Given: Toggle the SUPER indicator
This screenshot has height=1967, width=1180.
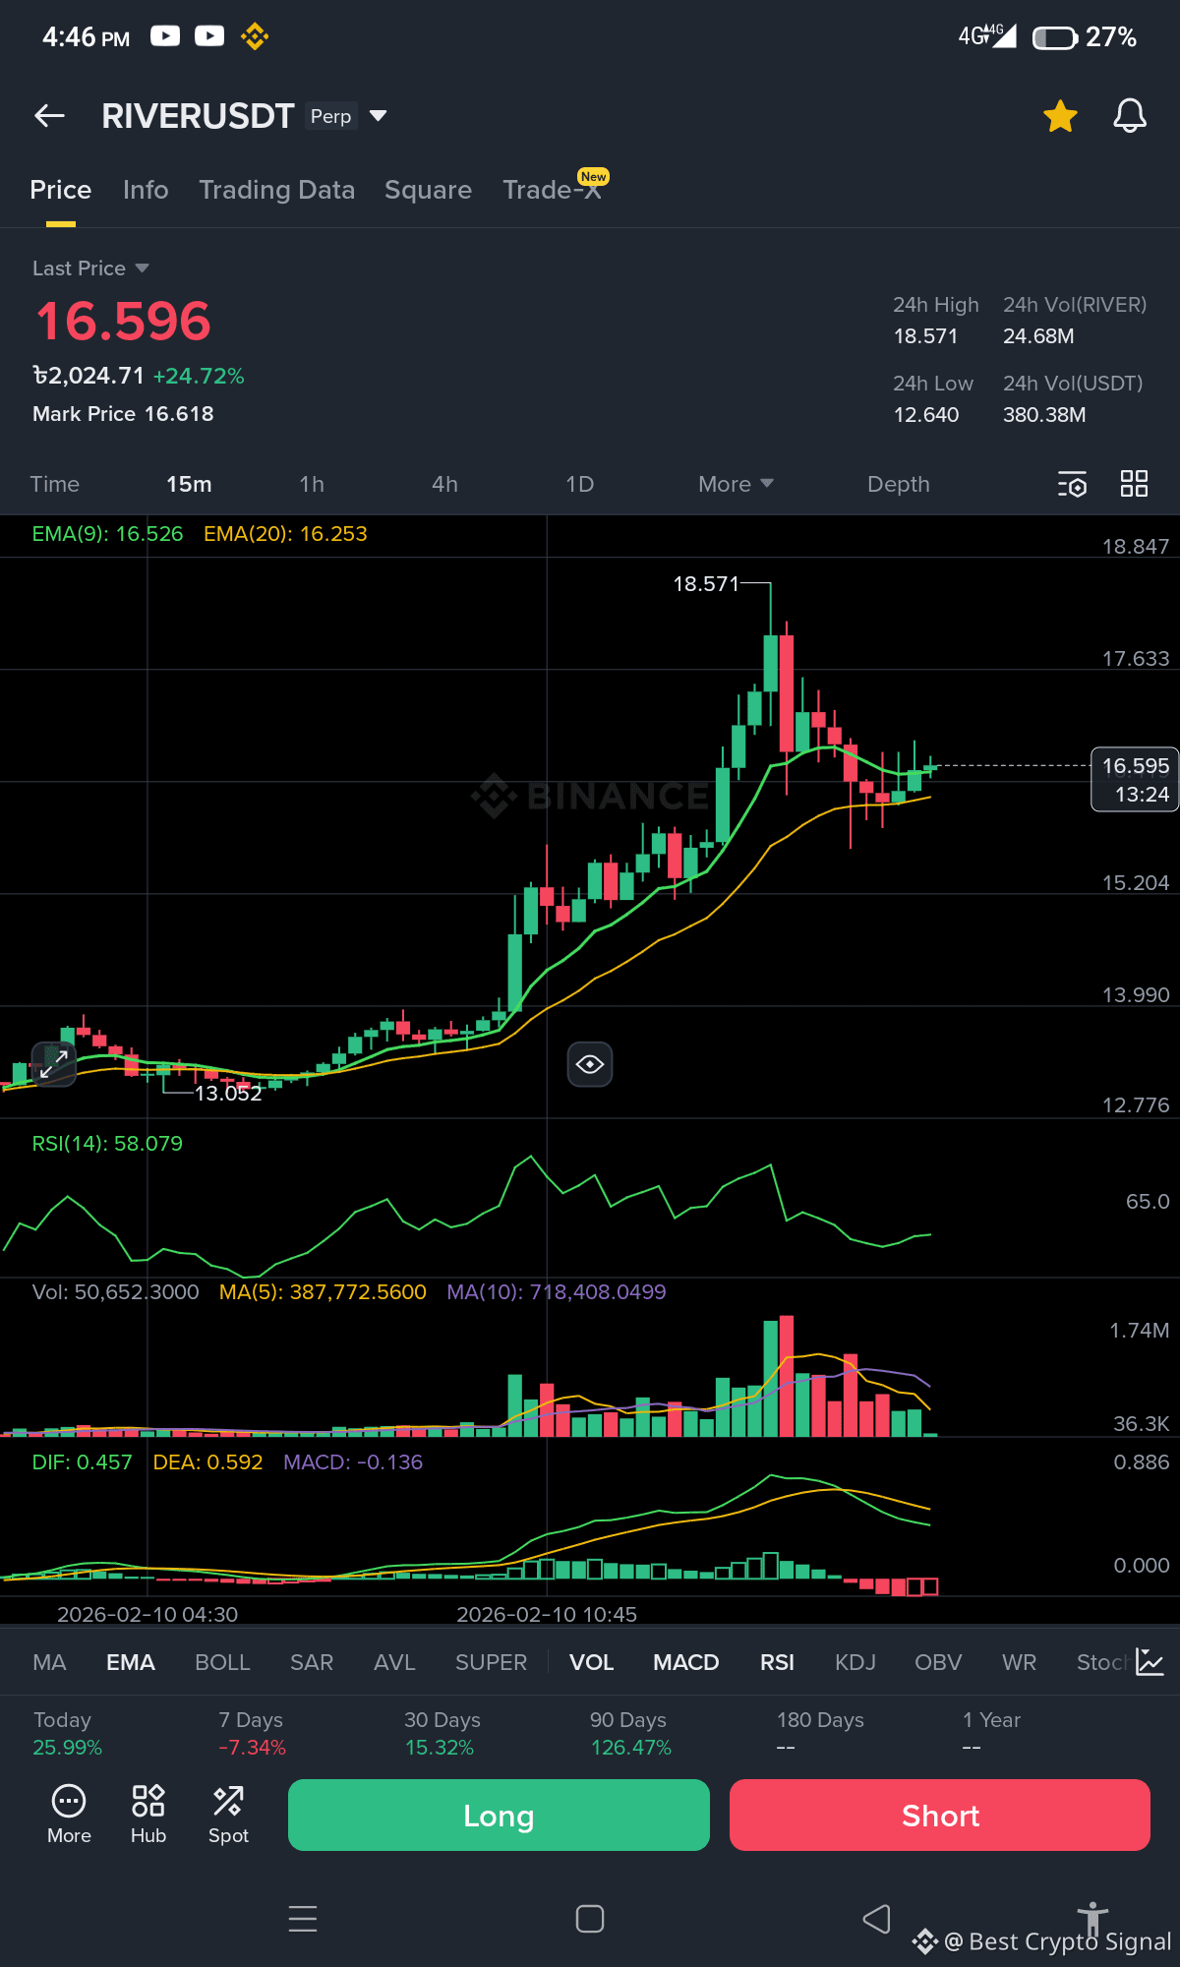Looking at the screenshot, I should point(491,1662).
